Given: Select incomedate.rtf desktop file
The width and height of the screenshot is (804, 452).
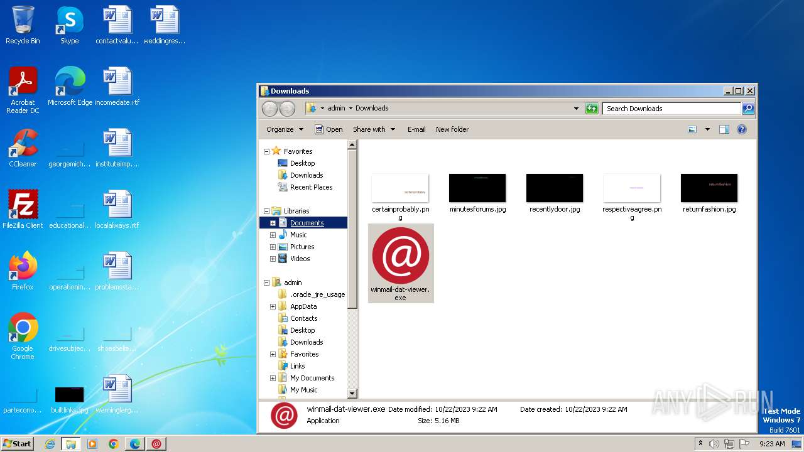Looking at the screenshot, I should pyautogui.click(x=117, y=87).
